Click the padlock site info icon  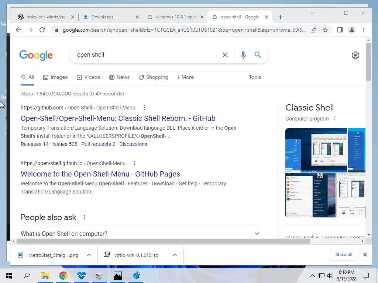56,30
